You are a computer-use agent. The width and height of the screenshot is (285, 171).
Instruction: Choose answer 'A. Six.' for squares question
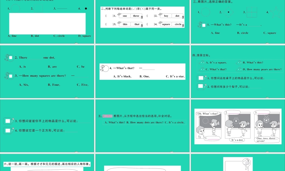point(24,85)
